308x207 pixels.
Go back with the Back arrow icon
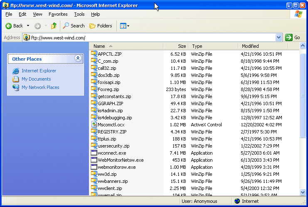8,26
